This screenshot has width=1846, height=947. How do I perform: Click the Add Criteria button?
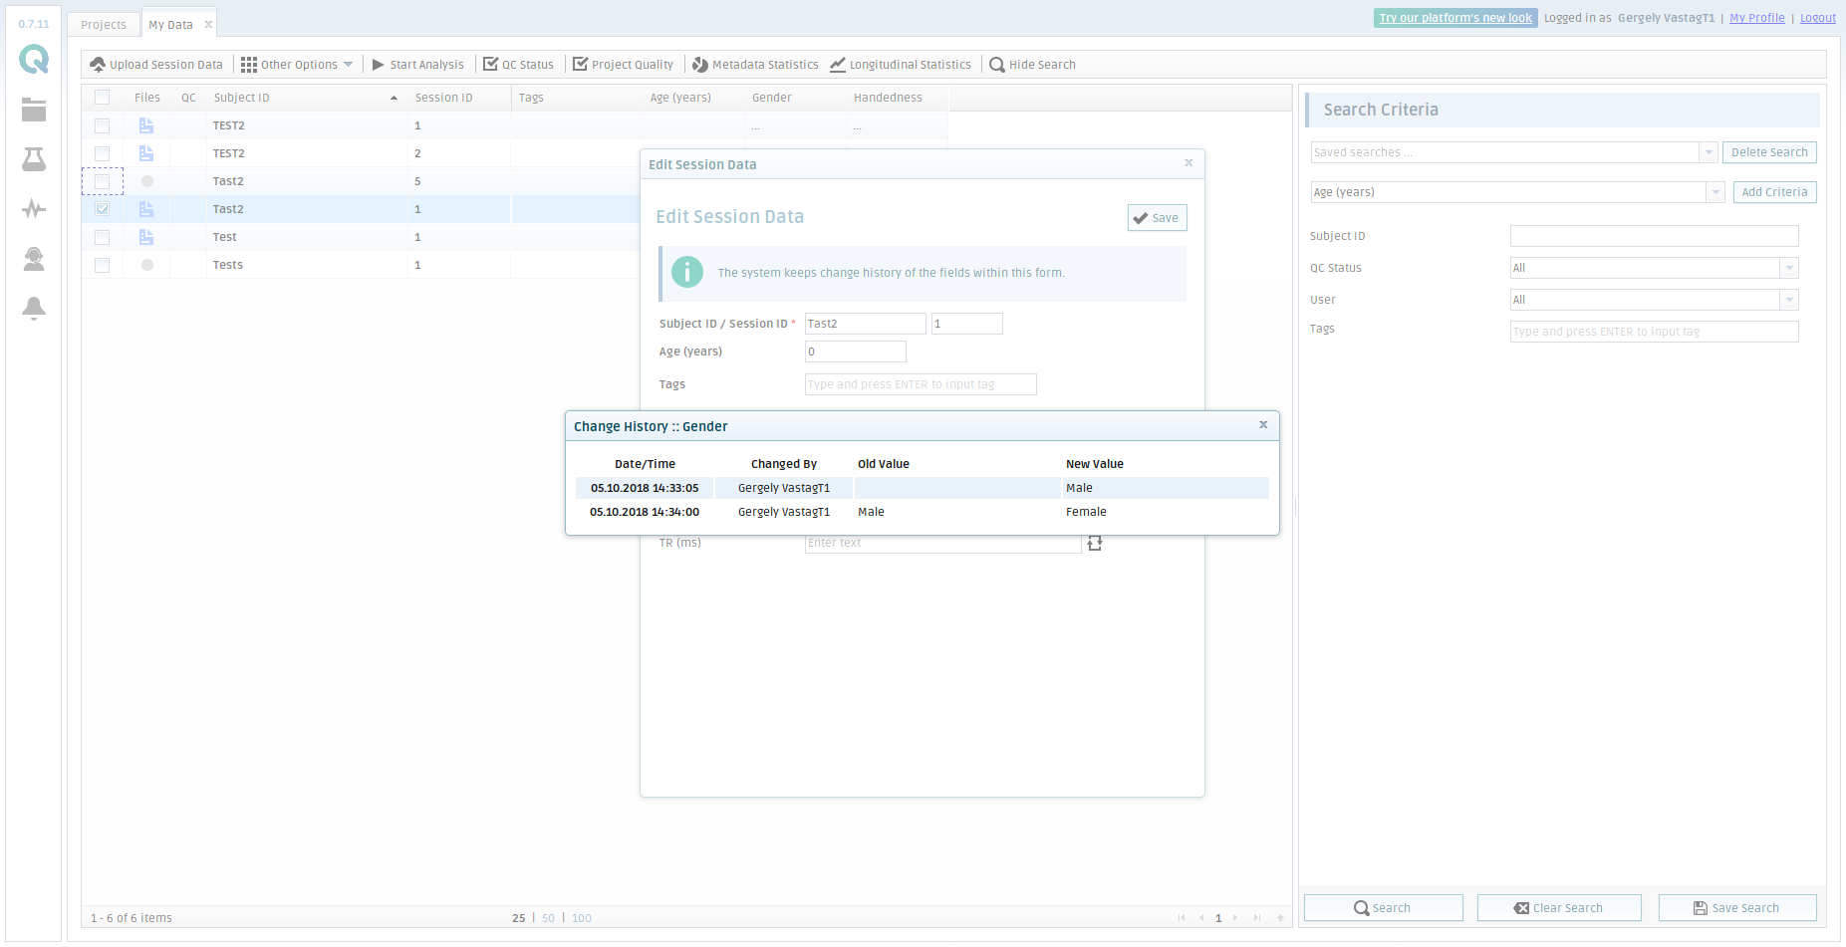(1773, 192)
